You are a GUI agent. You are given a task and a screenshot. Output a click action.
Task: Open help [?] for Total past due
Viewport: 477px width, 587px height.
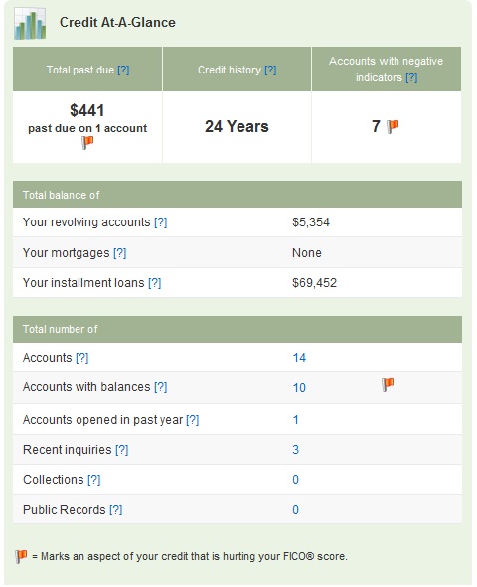coord(123,70)
